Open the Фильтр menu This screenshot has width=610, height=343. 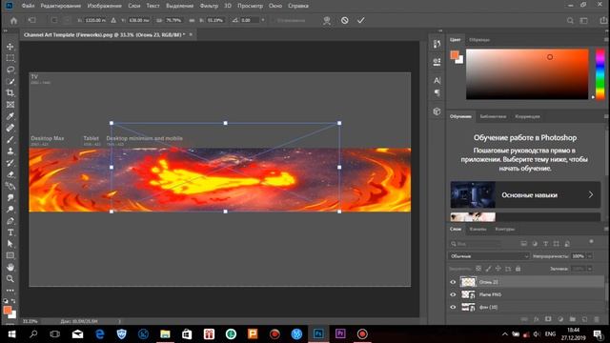point(209,6)
